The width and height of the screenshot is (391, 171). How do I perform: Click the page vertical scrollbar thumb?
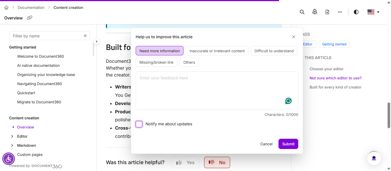(389, 115)
